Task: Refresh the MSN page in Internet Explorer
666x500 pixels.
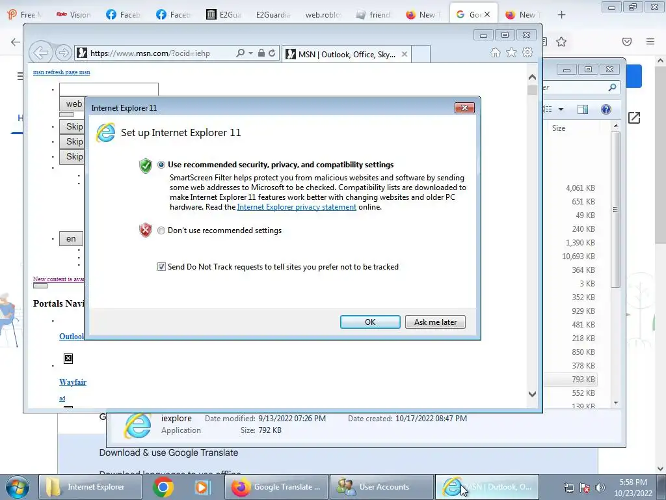Action: point(272,53)
